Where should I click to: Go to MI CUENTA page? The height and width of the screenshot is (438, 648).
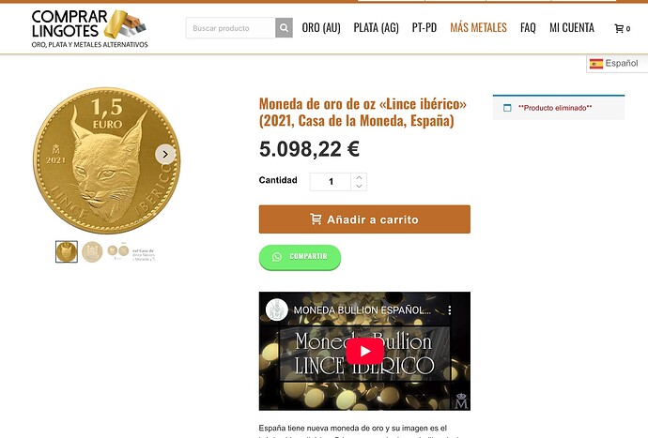point(572,27)
